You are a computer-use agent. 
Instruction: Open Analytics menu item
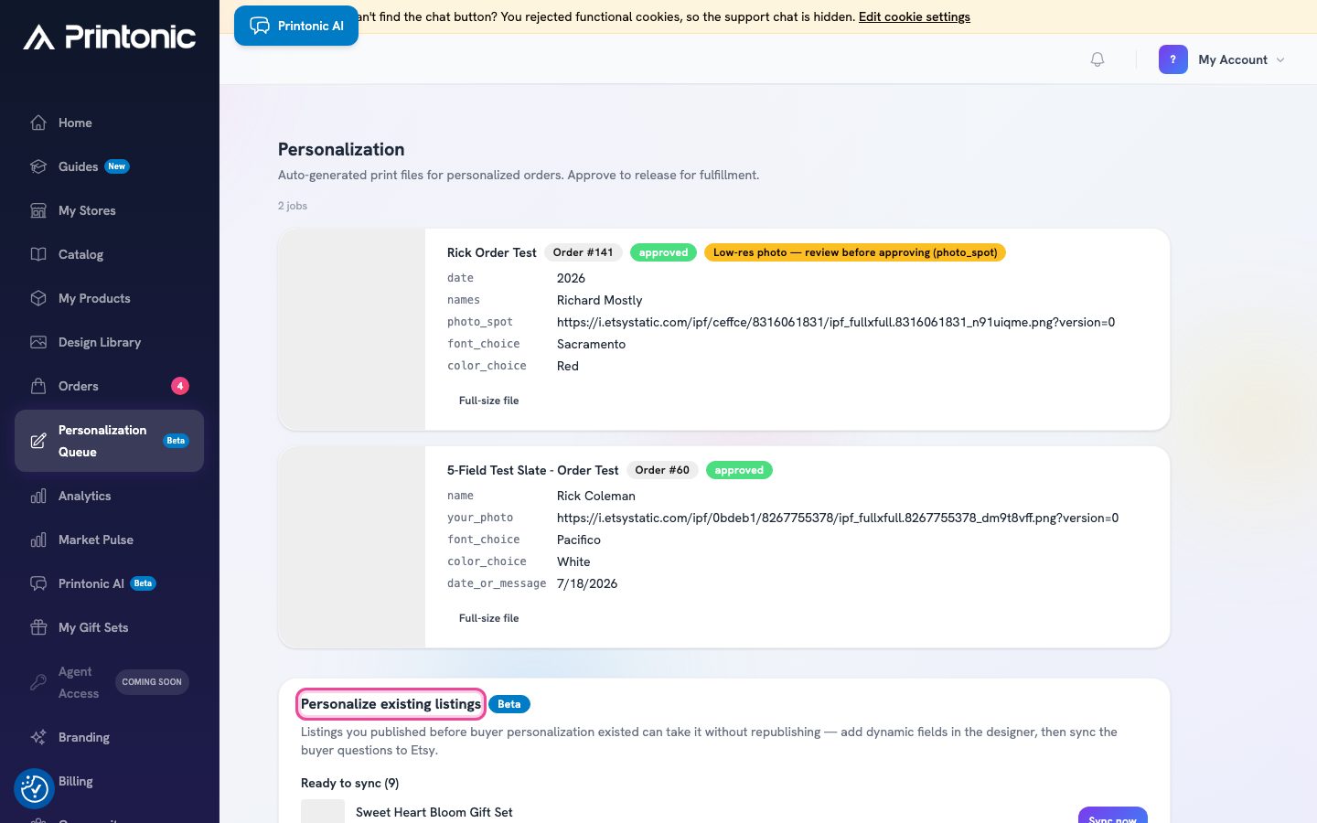110,496
